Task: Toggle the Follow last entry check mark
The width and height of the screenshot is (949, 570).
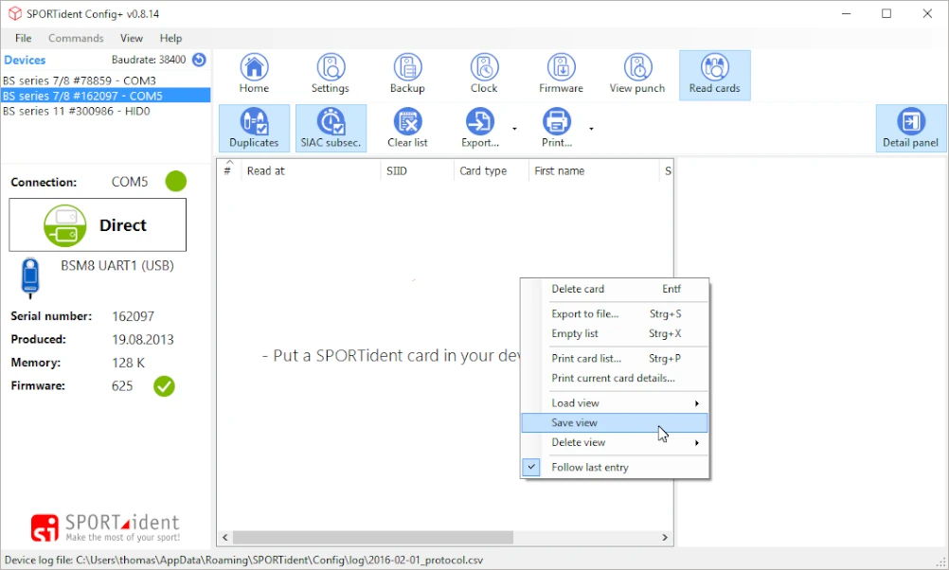Action: pos(530,467)
